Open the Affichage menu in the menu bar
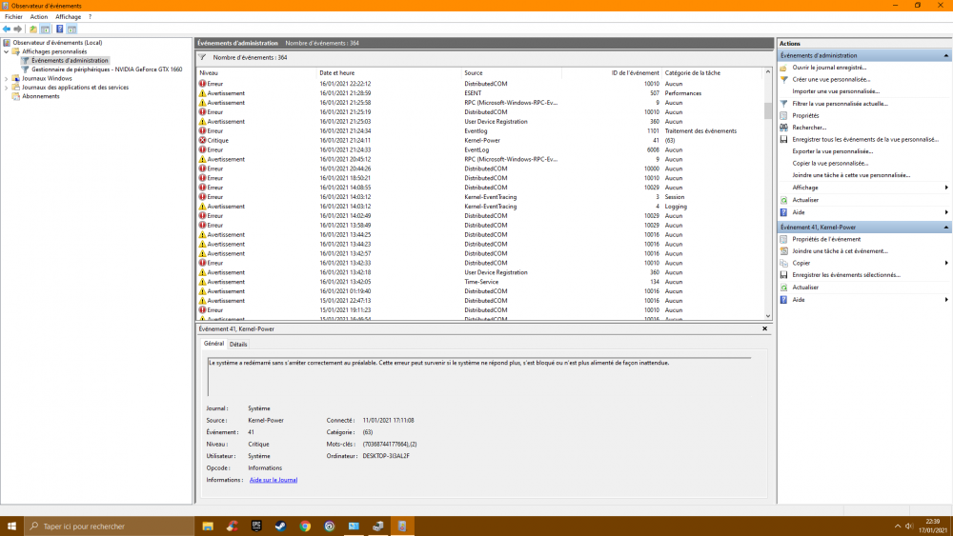The width and height of the screenshot is (953, 536). (x=68, y=17)
